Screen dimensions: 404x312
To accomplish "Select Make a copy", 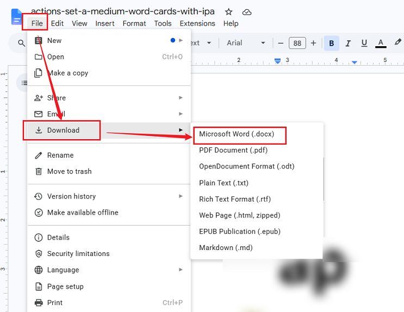I will (x=109, y=73).
